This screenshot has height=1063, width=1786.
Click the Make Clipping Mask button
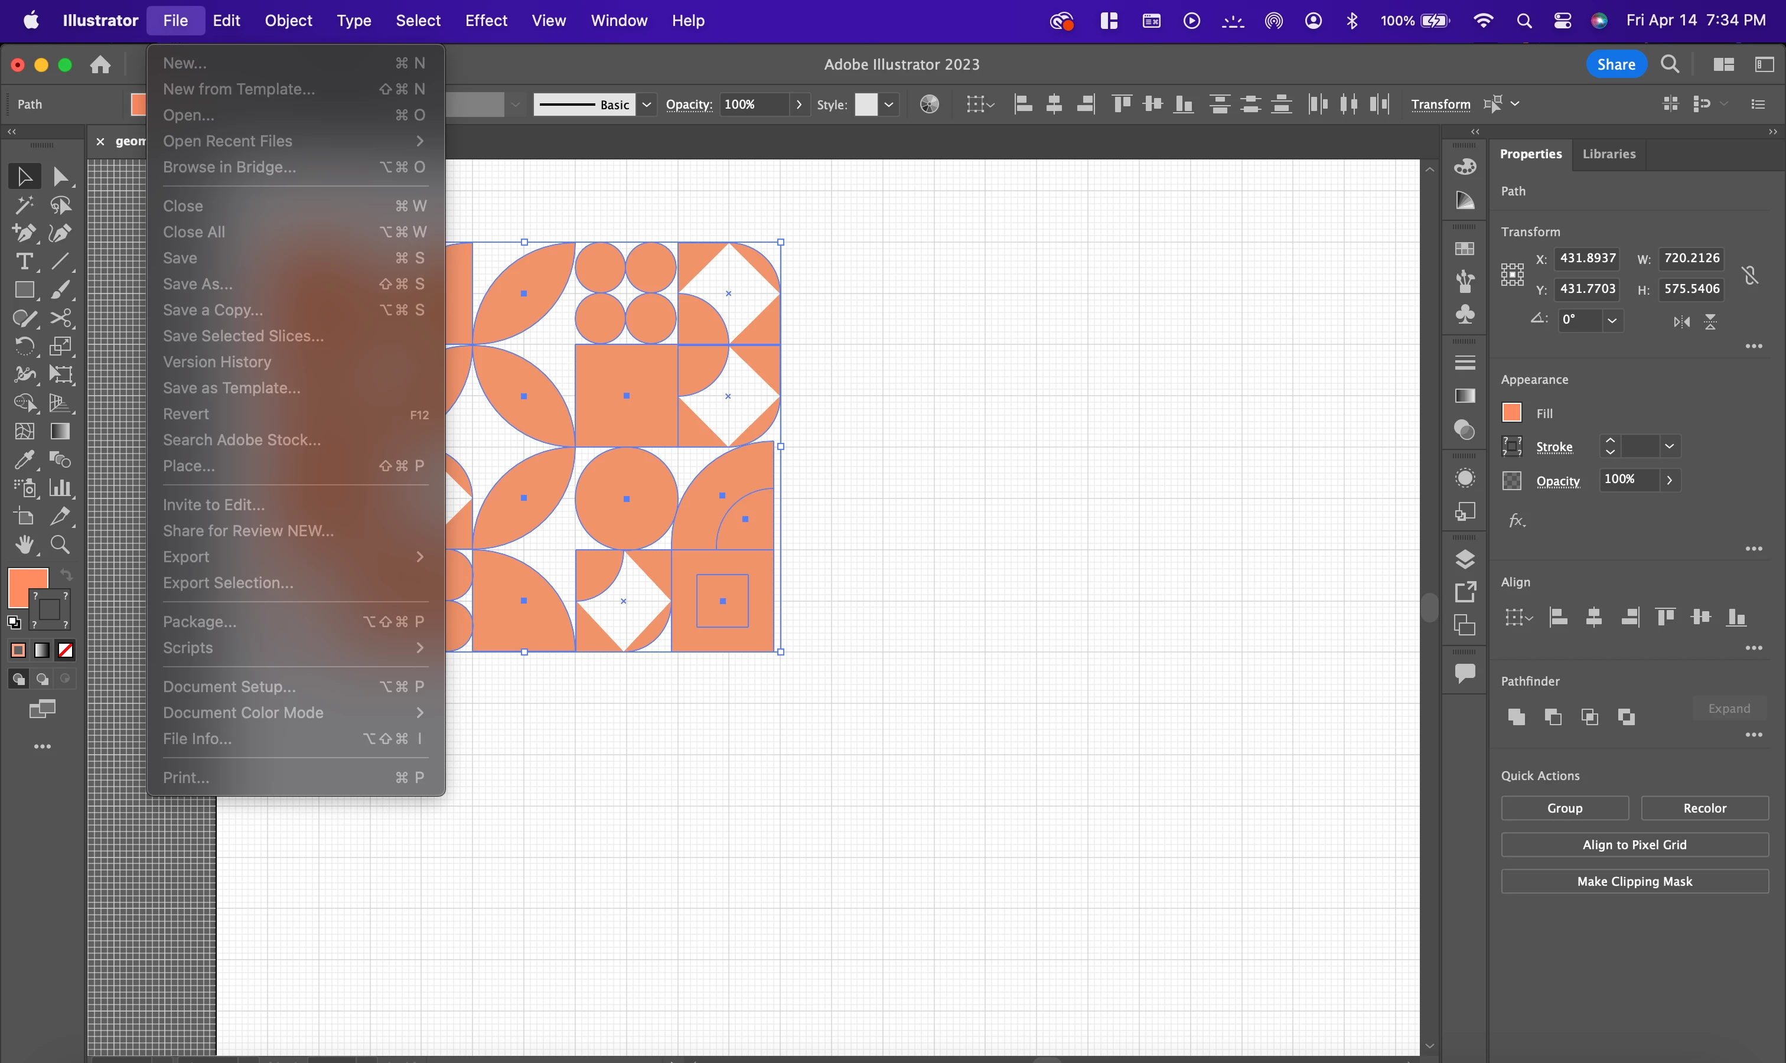[x=1634, y=881]
